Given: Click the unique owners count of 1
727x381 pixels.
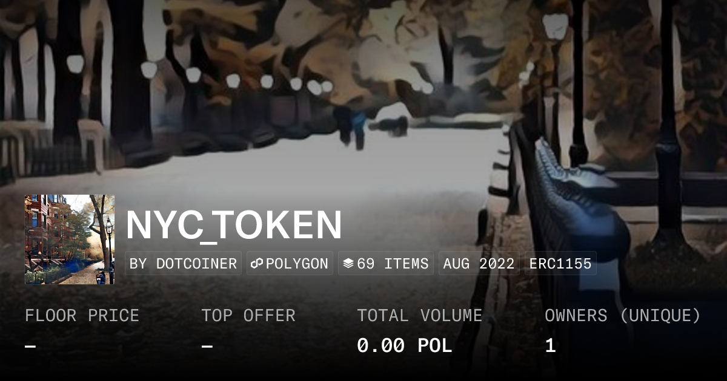Looking at the screenshot, I should coord(550,346).
